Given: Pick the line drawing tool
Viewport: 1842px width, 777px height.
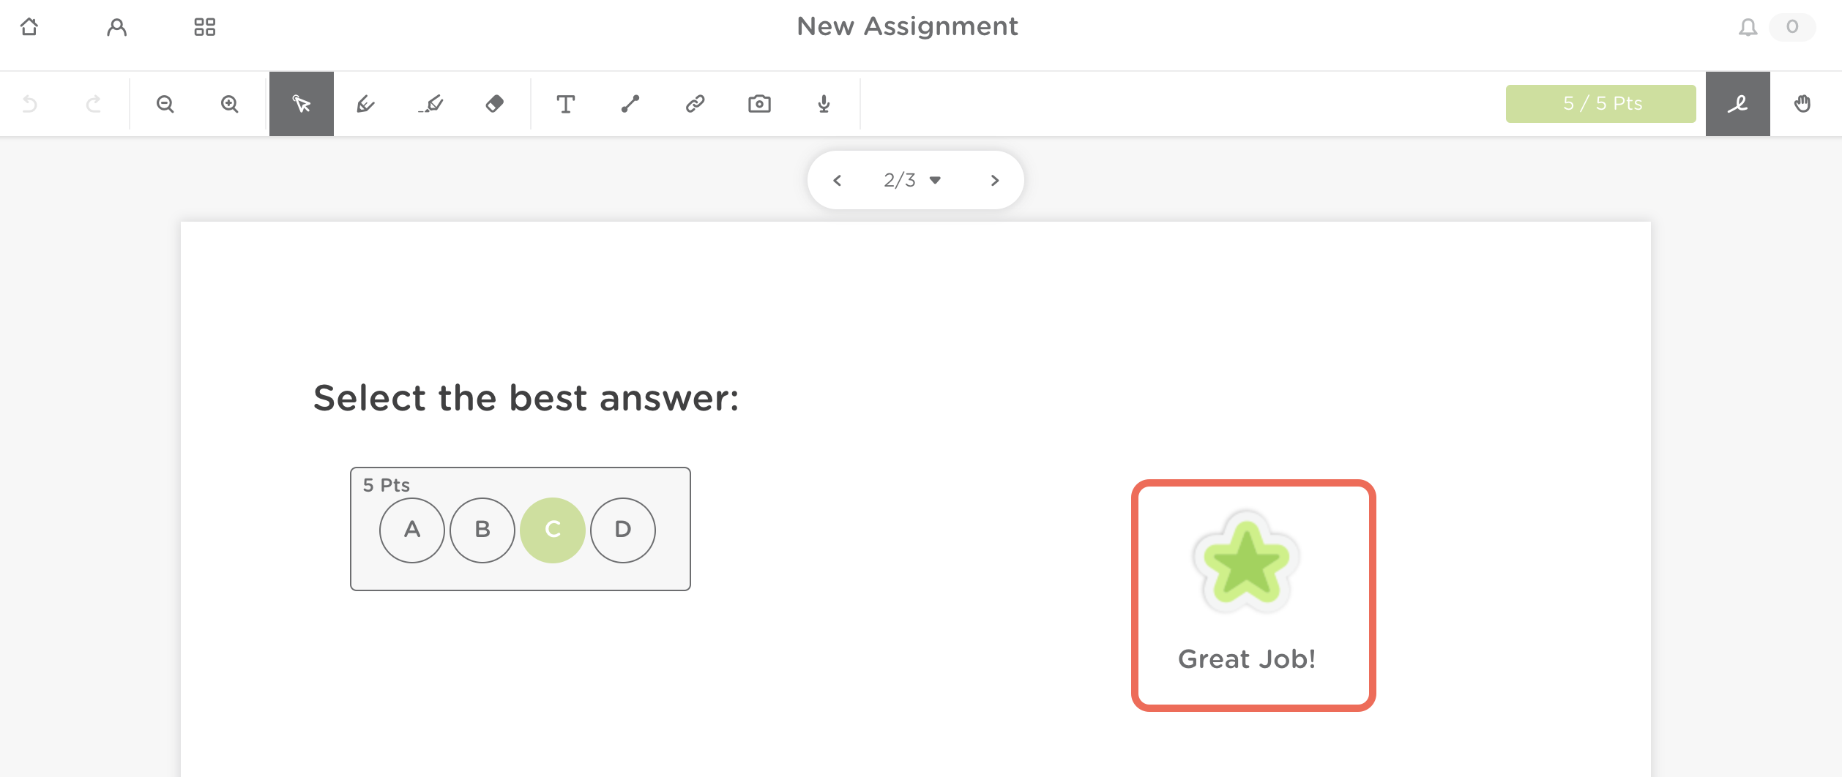Looking at the screenshot, I should [x=630, y=104].
